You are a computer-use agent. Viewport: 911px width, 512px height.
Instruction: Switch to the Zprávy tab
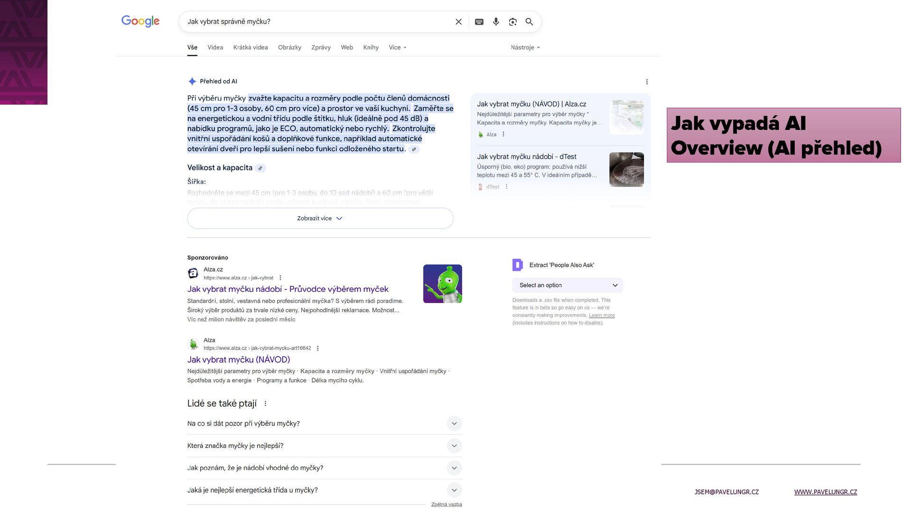(321, 47)
